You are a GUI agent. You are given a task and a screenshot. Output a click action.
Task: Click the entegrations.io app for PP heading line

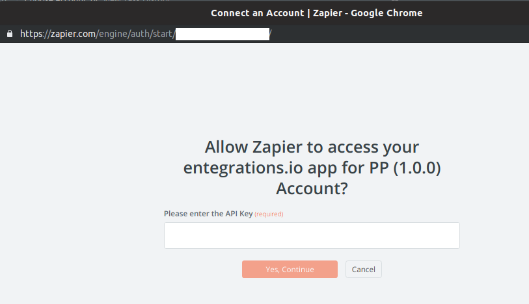(312, 168)
